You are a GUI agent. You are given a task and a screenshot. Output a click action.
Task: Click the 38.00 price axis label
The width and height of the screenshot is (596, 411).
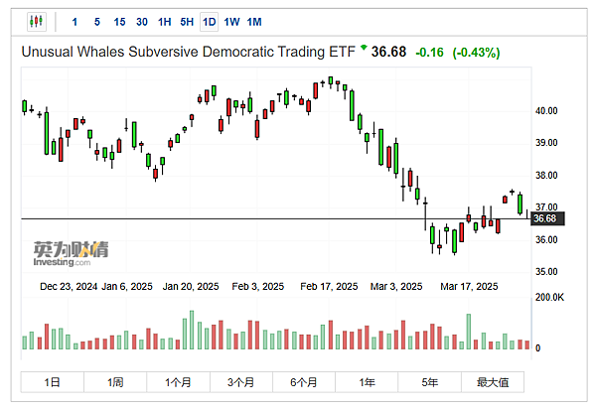pyautogui.click(x=546, y=175)
